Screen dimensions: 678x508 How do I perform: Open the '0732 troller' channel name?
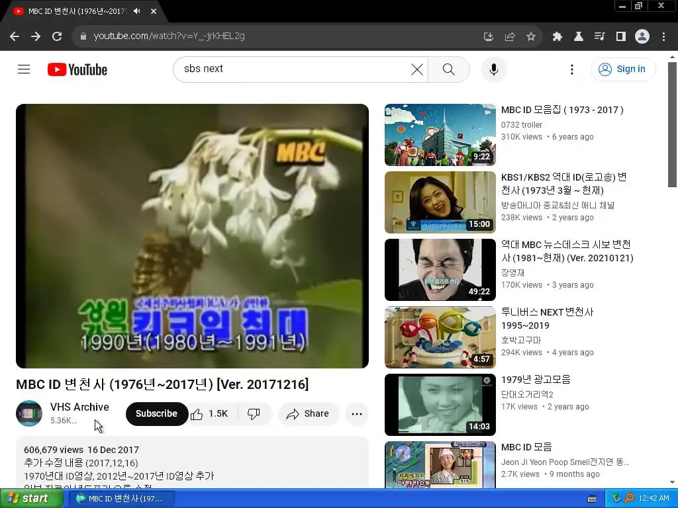pos(522,125)
